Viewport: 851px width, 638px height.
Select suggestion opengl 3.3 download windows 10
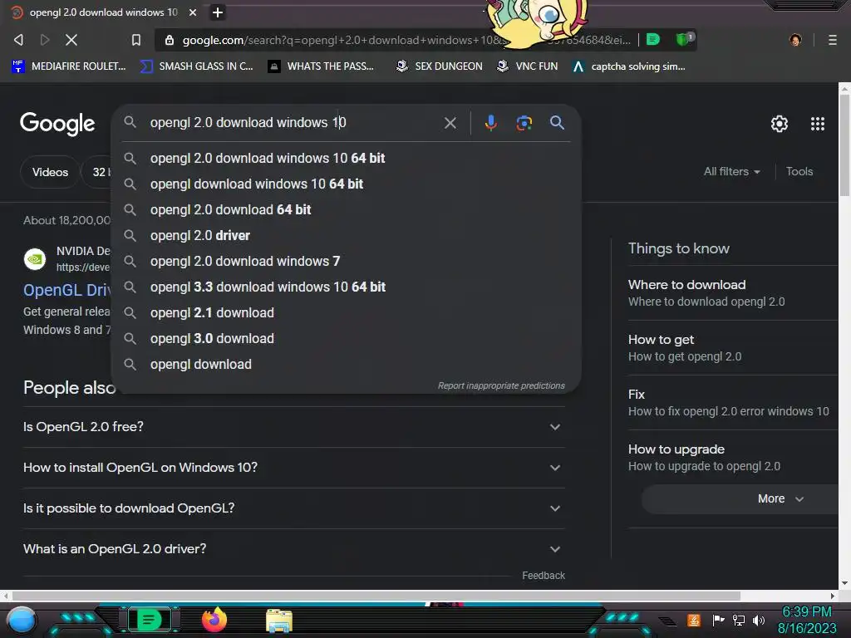point(347,287)
